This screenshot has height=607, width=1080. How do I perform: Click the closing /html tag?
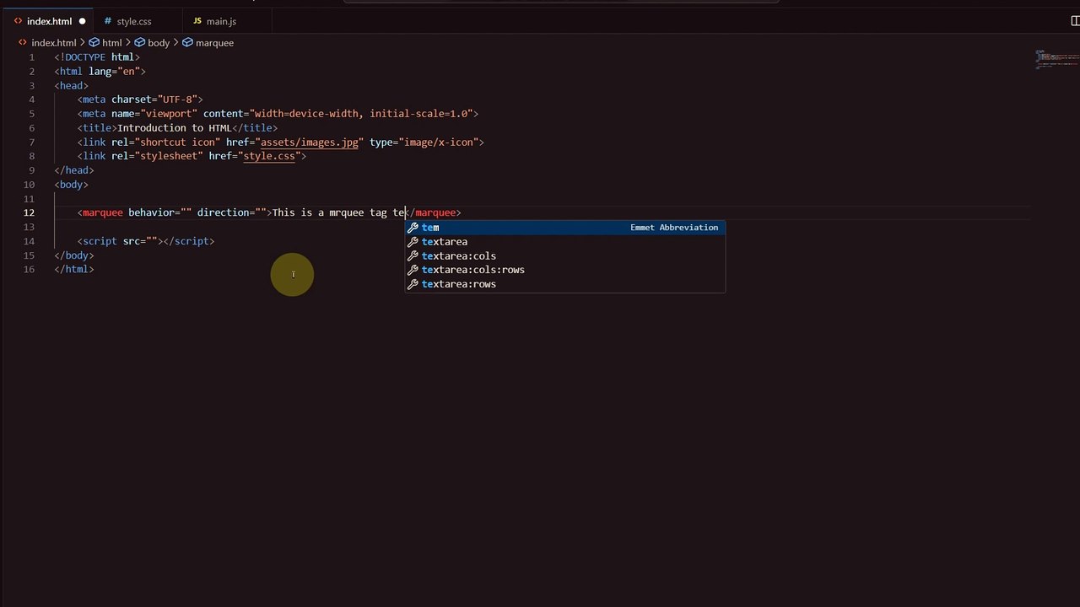click(x=74, y=269)
